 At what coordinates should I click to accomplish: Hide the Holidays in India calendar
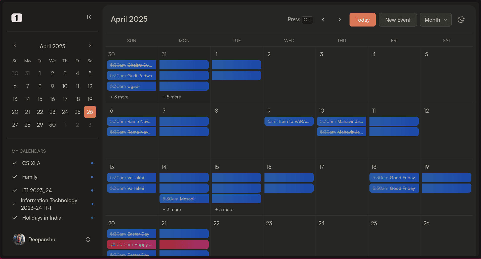15,218
